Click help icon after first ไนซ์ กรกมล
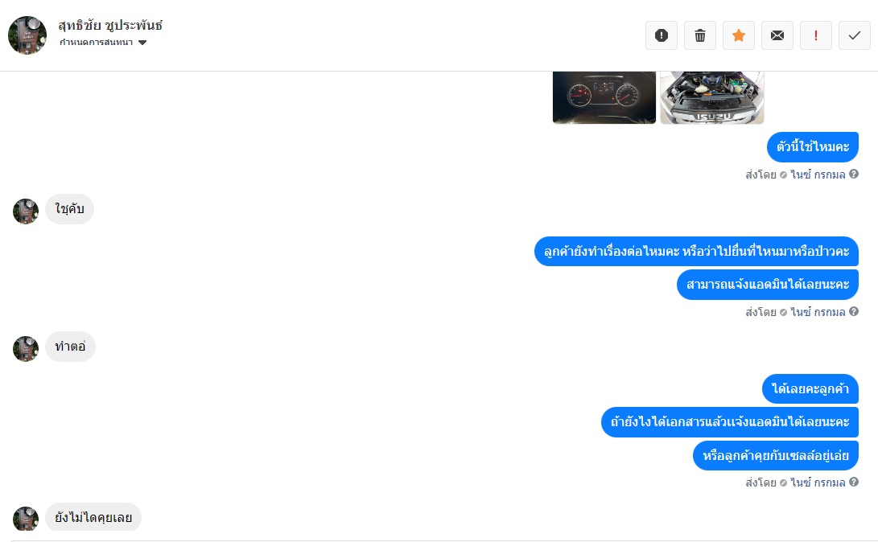 (853, 174)
